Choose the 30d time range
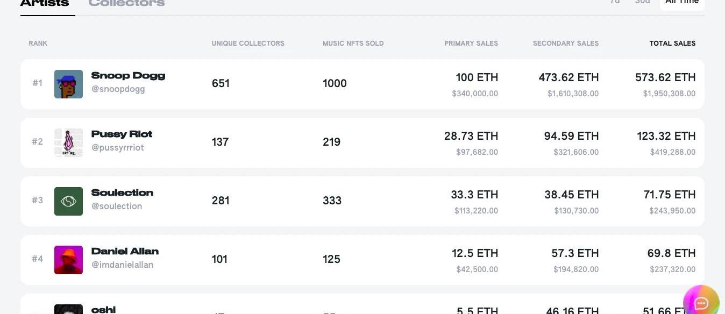 point(642,2)
